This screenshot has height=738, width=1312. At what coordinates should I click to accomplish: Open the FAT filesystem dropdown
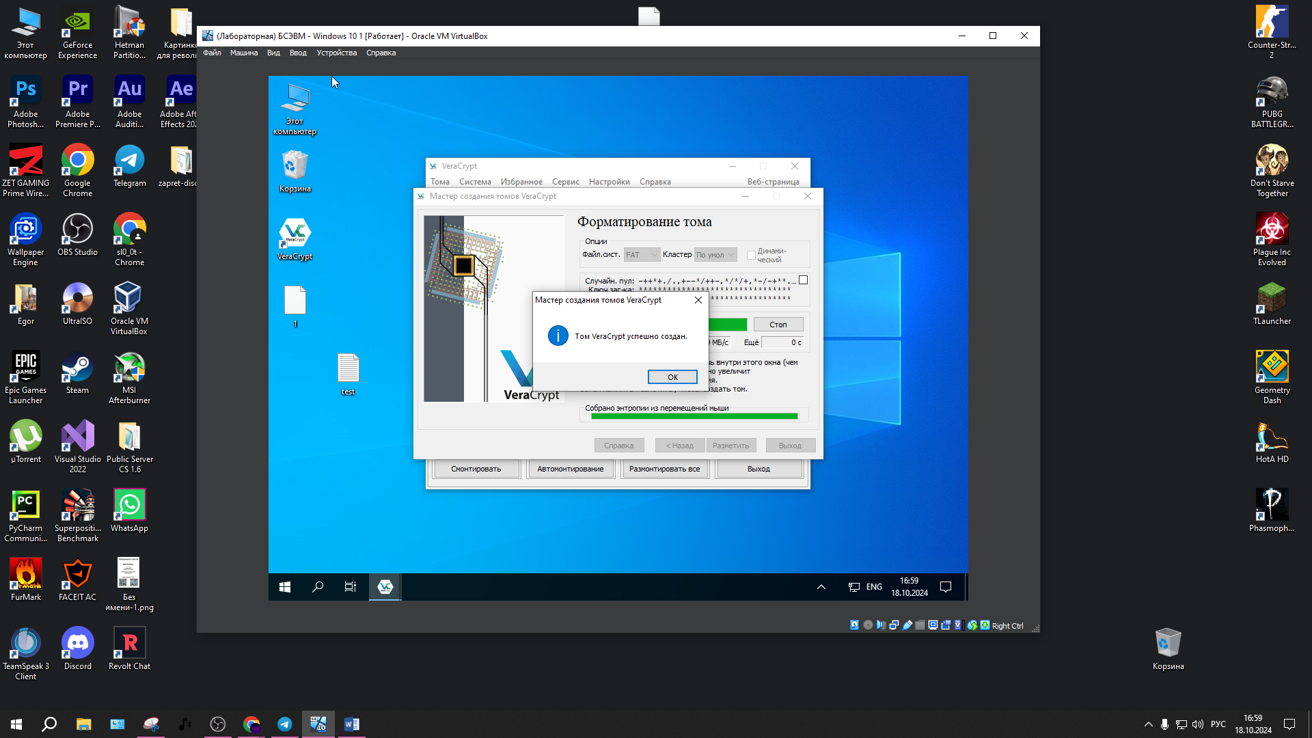pos(642,255)
